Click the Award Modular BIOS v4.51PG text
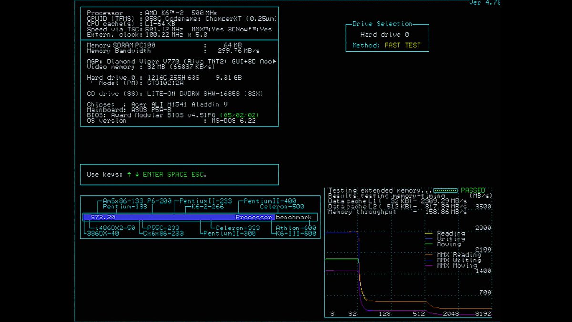This screenshot has width=572, height=322. coord(163,115)
